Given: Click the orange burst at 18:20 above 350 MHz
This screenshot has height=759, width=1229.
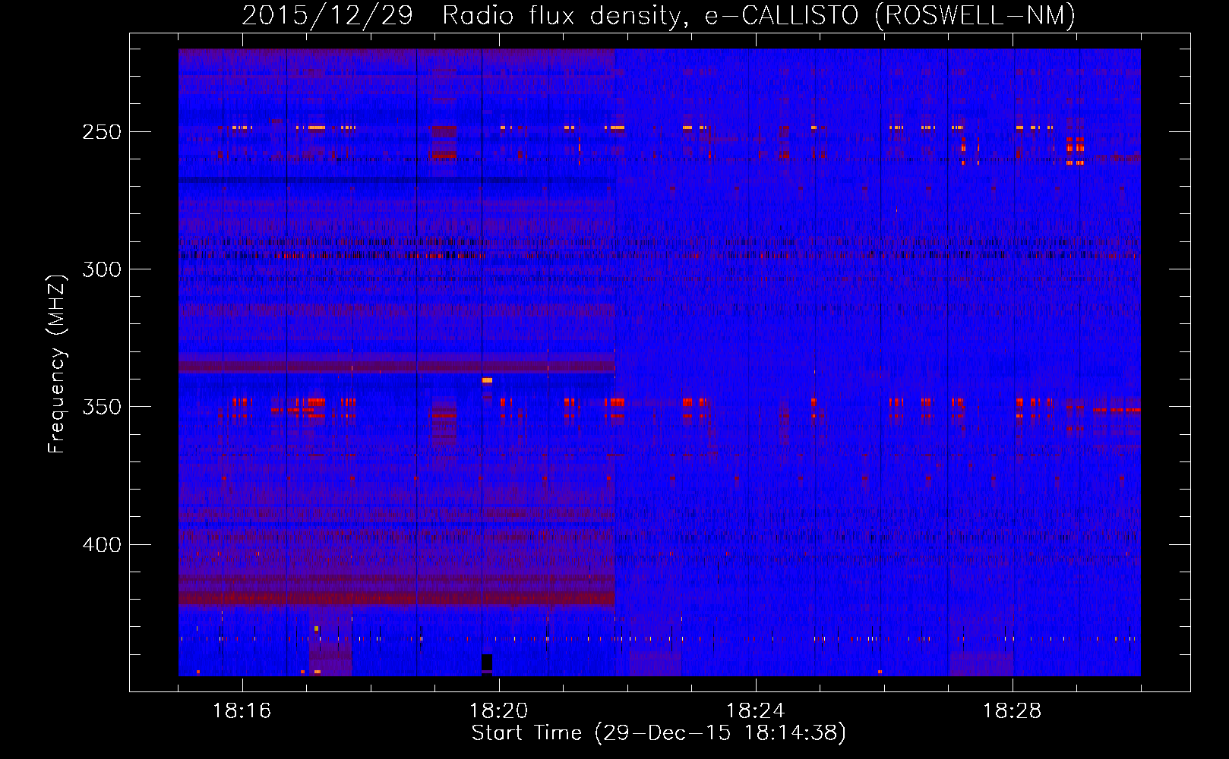Looking at the screenshot, I should point(487,380).
